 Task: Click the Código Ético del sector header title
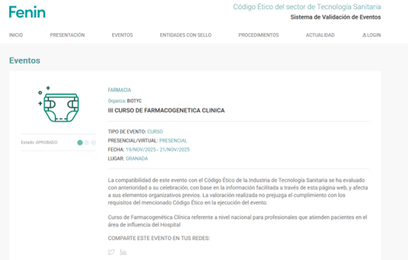pyautogui.click(x=307, y=7)
